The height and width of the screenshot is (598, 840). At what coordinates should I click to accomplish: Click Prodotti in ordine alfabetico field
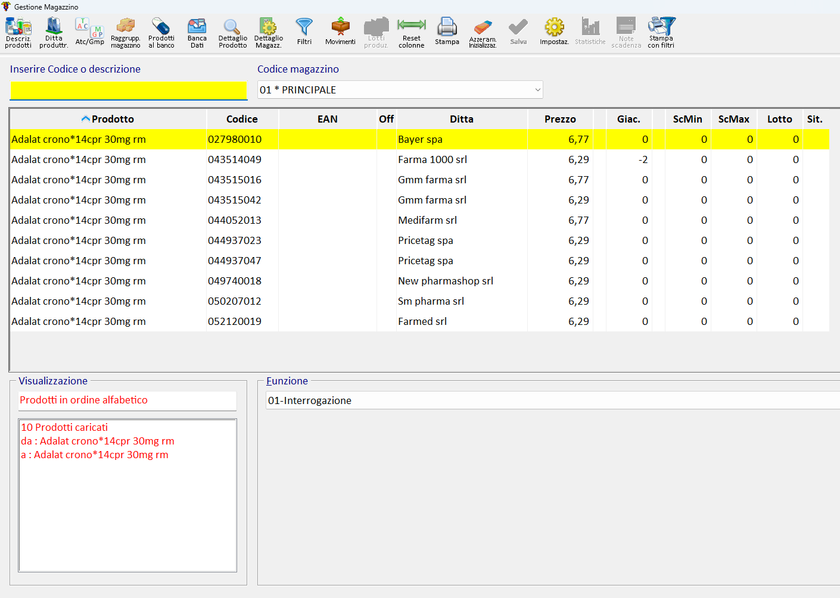pos(127,400)
